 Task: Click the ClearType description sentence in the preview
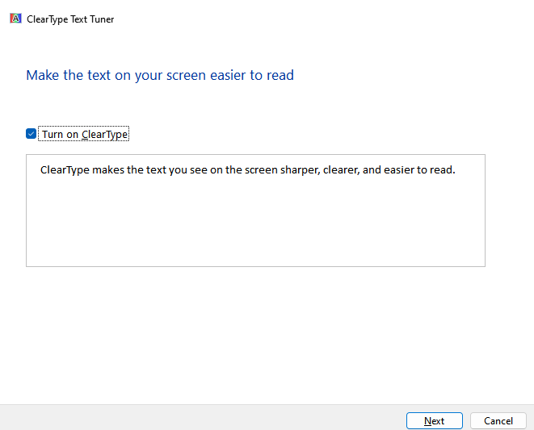[x=247, y=170]
